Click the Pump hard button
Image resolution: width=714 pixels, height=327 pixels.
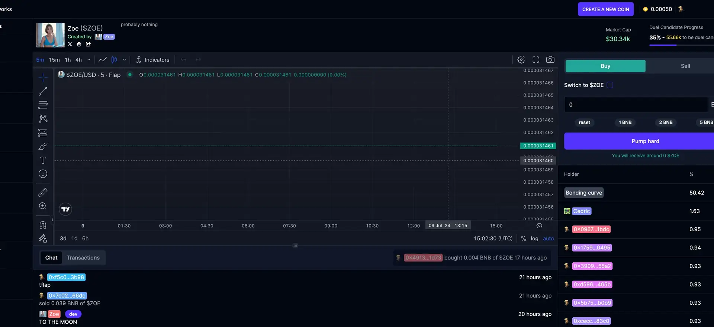coord(645,141)
